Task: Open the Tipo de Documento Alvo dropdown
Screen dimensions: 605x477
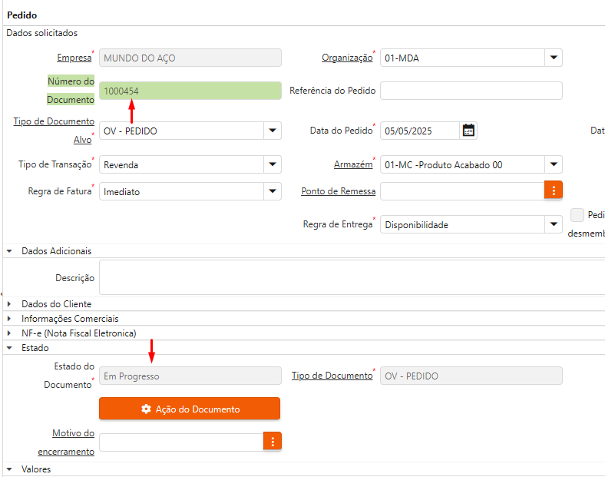Action: click(273, 131)
